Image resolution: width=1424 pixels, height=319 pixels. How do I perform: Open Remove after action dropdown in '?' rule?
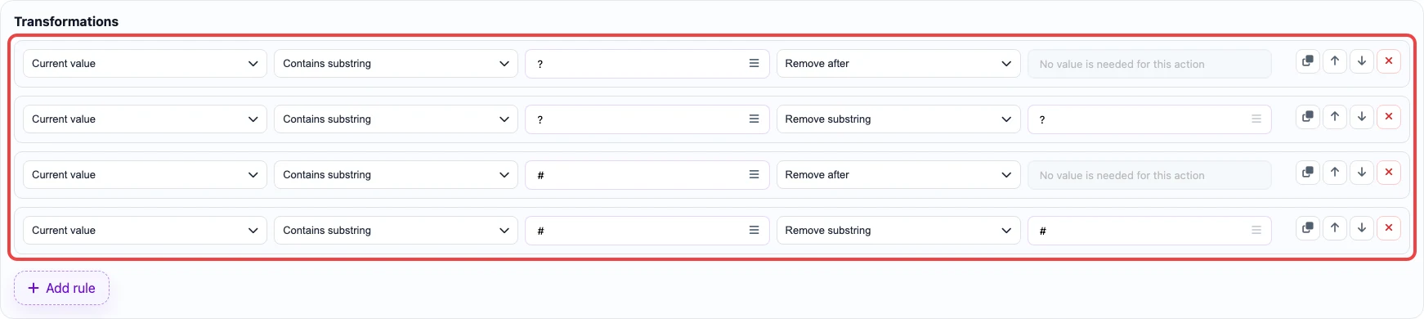coord(898,64)
